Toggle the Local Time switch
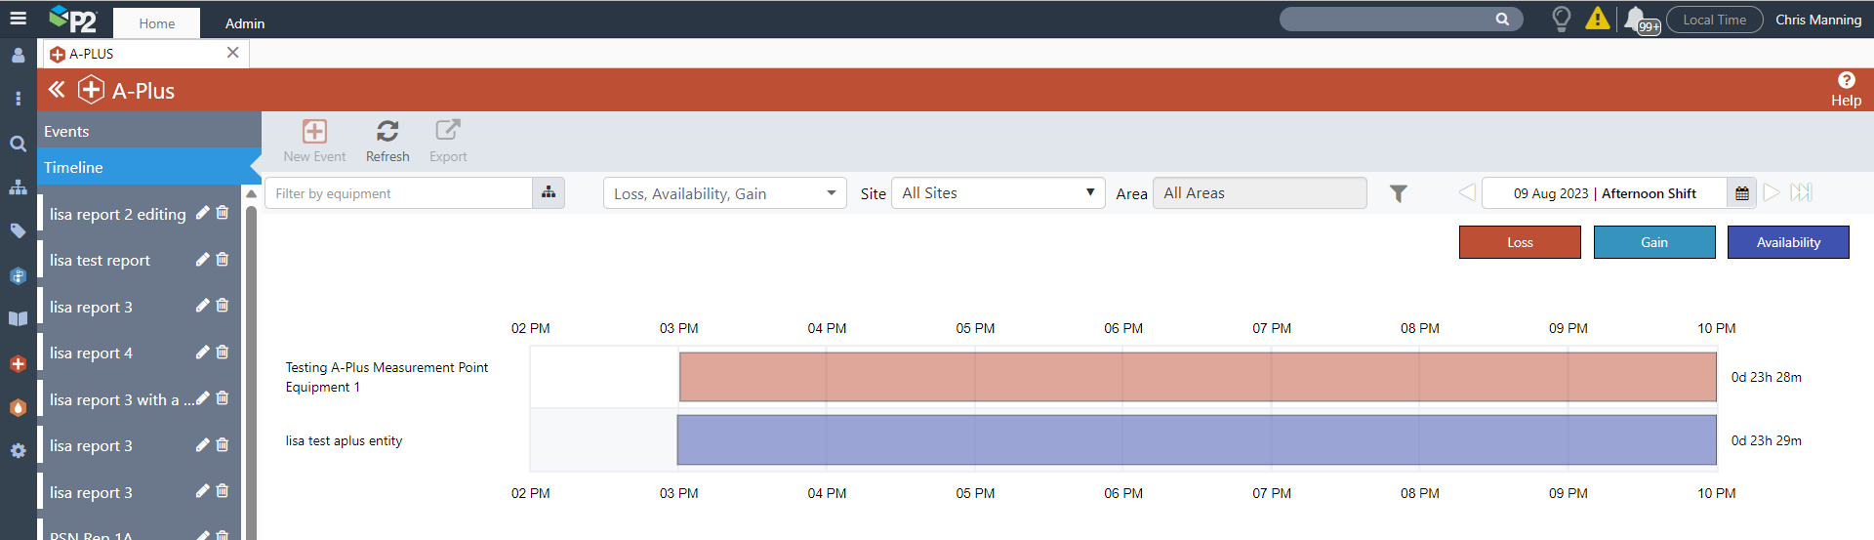 [1714, 20]
